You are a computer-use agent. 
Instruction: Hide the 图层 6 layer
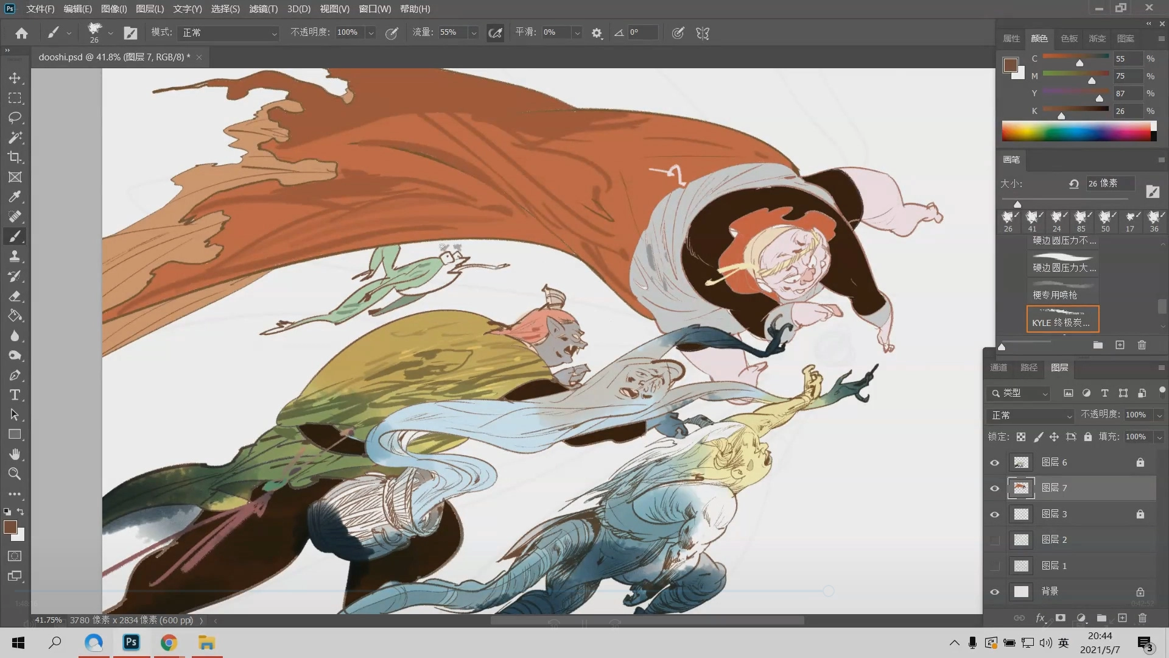coord(995,463)
